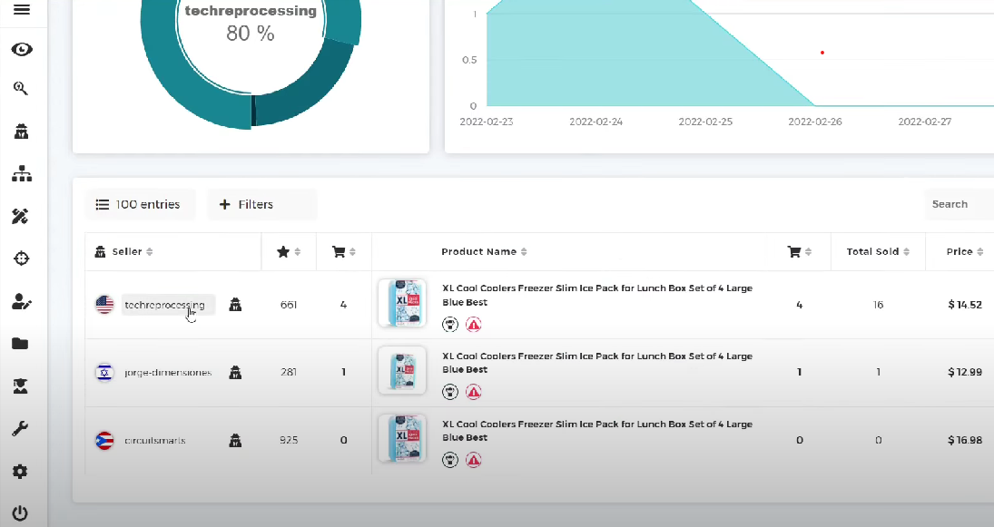Click product thumbnail in circuitsmarts row

coord(402,438)
